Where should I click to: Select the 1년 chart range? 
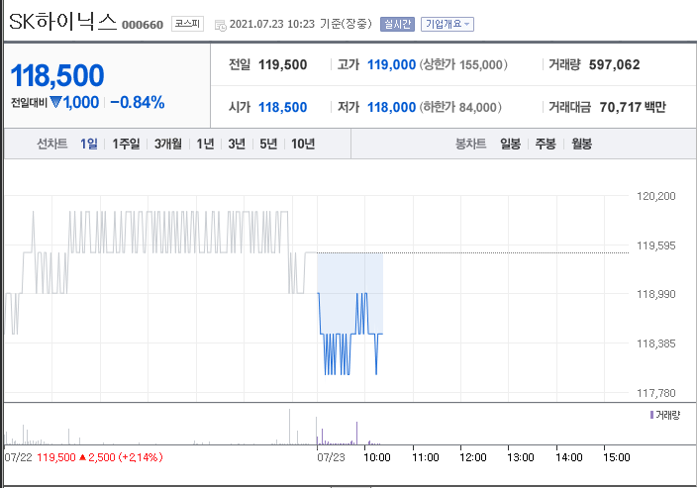pos(205,144)
